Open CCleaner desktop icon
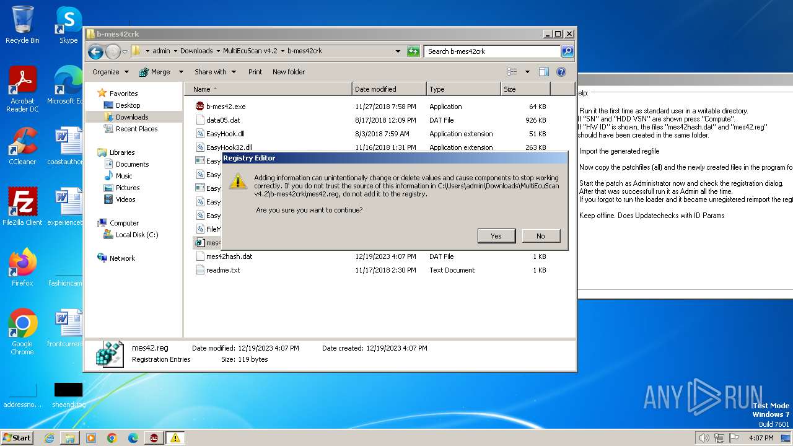Viewport: 793px width, 446px height. tap(22, 146)
